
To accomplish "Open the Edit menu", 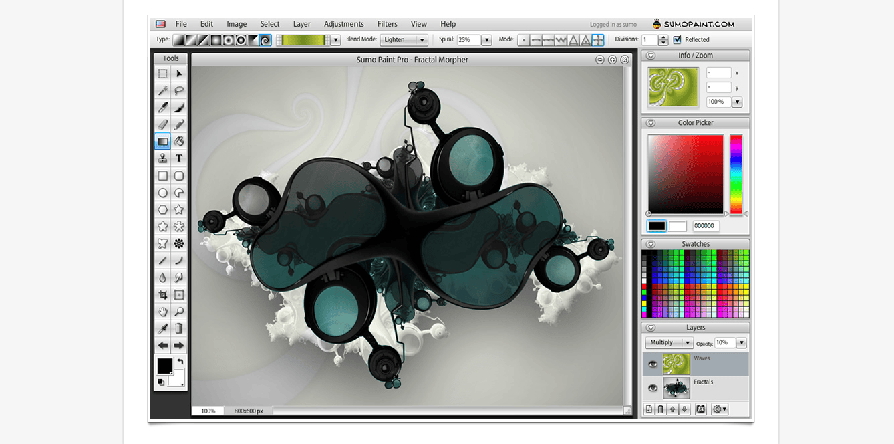I will point(207,24).
